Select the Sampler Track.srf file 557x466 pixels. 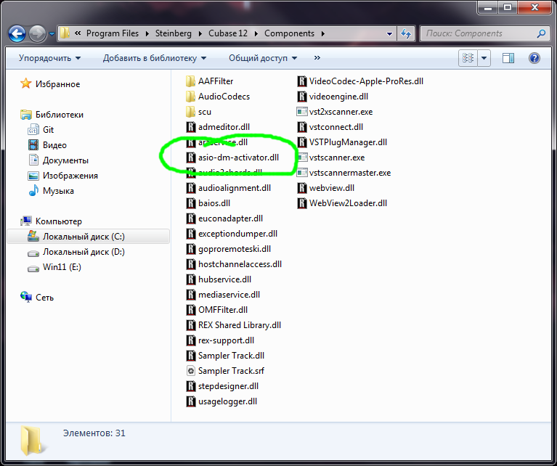(x=231, y=371)
